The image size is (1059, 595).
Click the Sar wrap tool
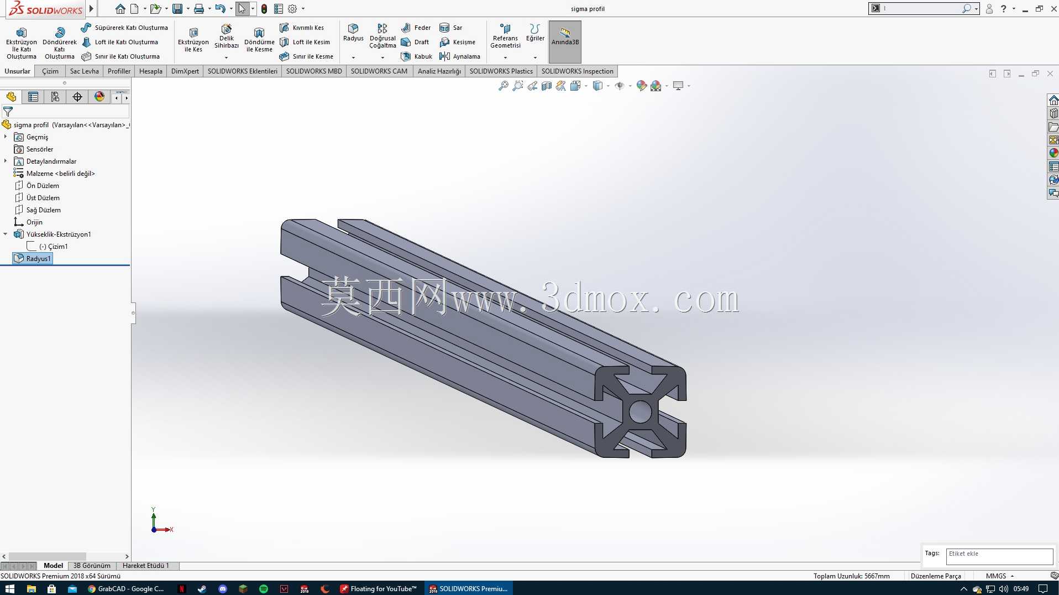click(451, 28)
